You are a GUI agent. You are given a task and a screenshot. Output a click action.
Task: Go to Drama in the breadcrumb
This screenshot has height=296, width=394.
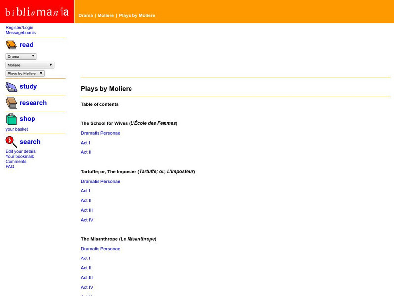coord(85,15)
